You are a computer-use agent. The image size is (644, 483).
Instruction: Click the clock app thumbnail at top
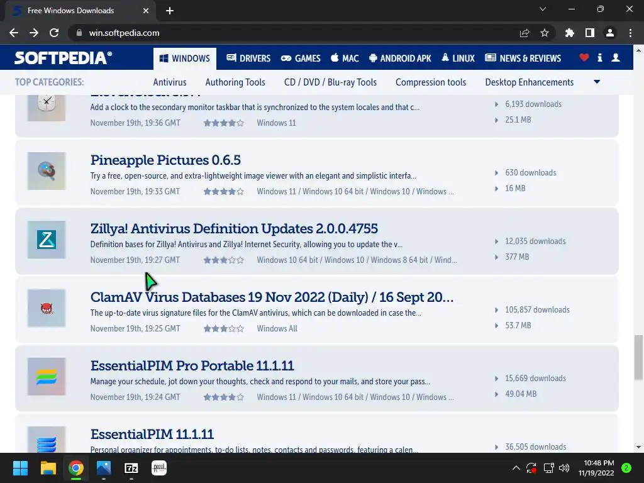pyautogui.click(x=47, y=108)
